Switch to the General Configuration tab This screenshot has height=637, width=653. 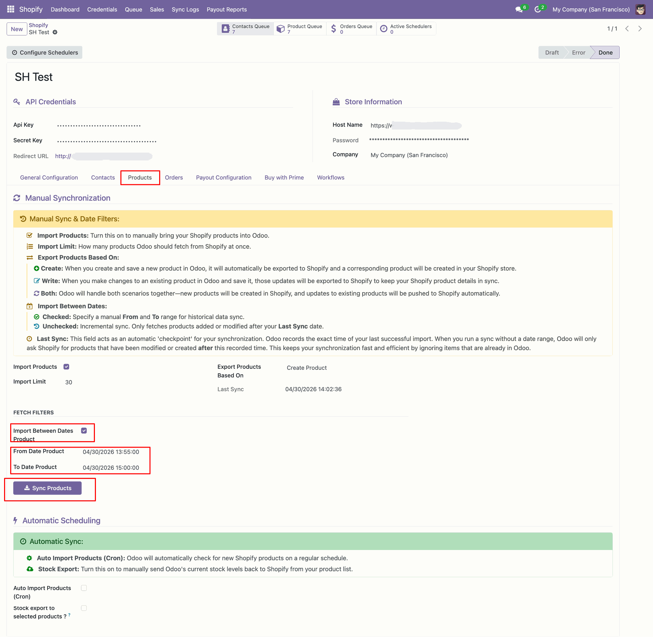(x=49, y=177)
